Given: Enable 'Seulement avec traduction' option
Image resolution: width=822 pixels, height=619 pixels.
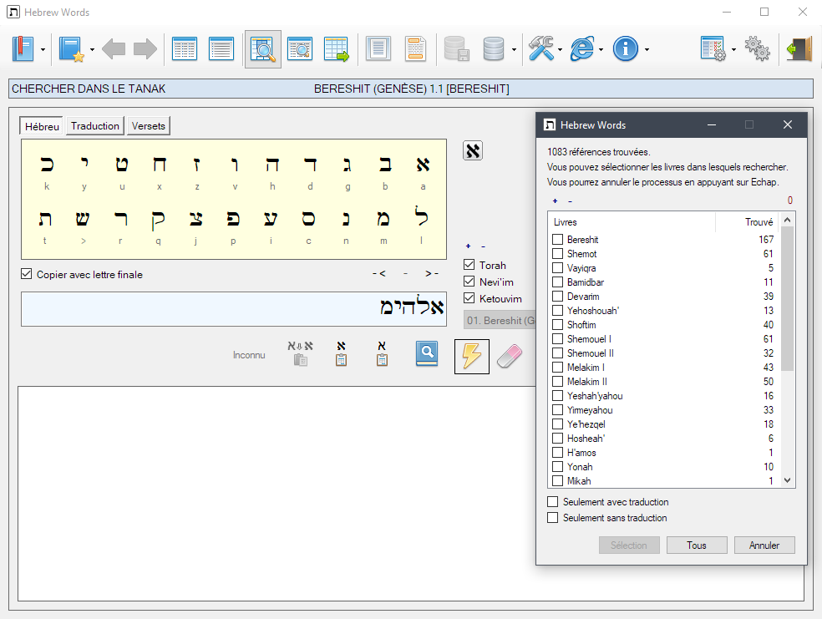Looking at the screenshot, I should 552,501.
